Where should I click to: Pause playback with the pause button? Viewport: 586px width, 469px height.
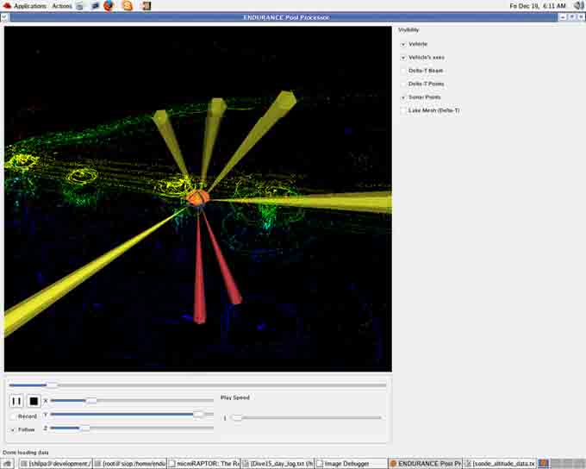pyautogui.click(x=16, y=401)
